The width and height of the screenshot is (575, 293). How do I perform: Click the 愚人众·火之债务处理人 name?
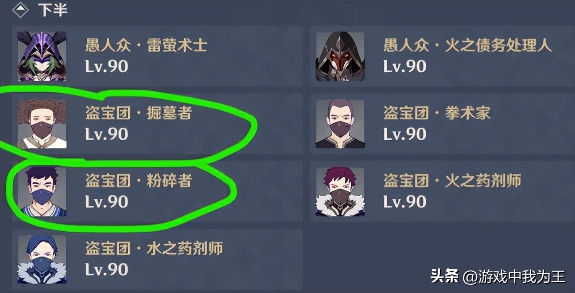tap(467, 46)
